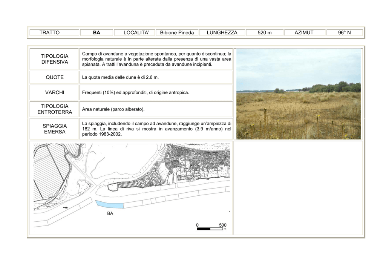Click the map scale bar
Viewport: 386px width, 273px height.
[210, 229]
